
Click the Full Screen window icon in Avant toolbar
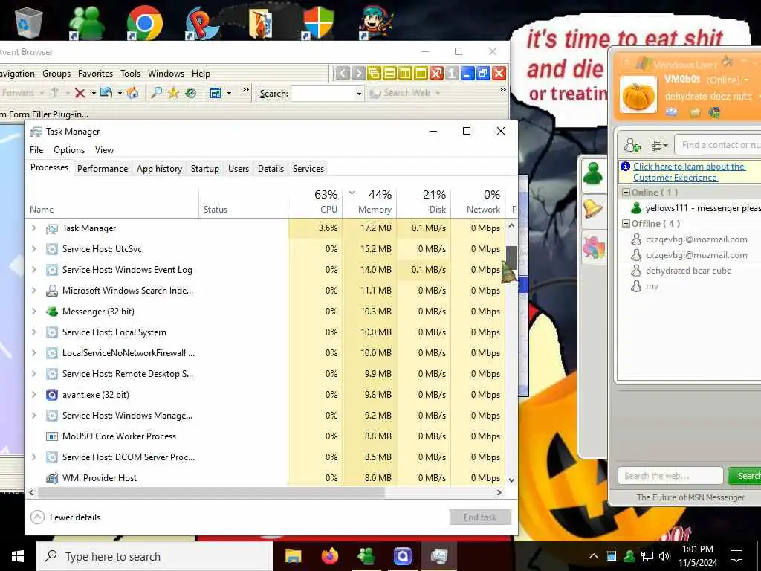[216, 93]
